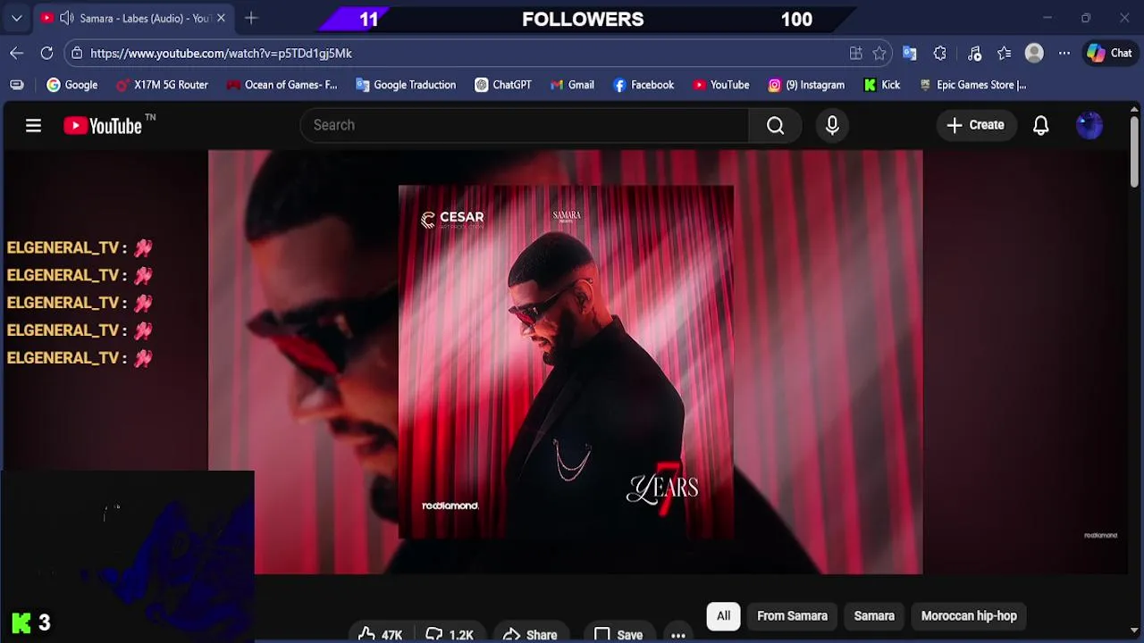Open the Gmail bookmark

click(x=572, y=85)
